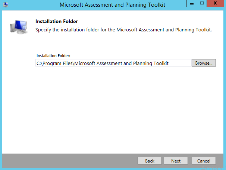226x170 pixels.
Task: Click the window title bar text
Action: pos(112,4)
